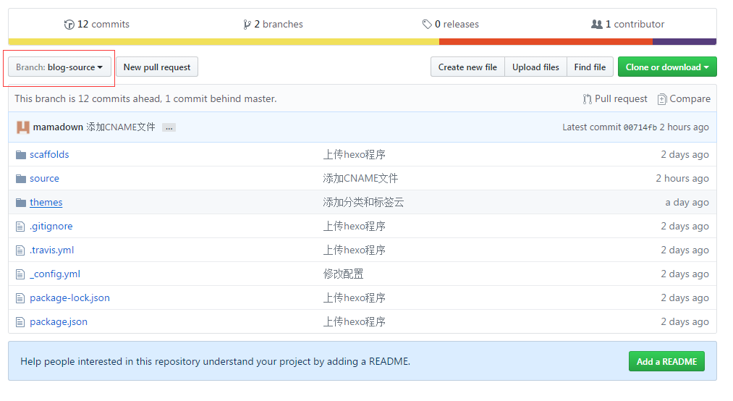Click the mamadown avatar image
This screenshot has width=733, height=401.
(x=23, y=127)
